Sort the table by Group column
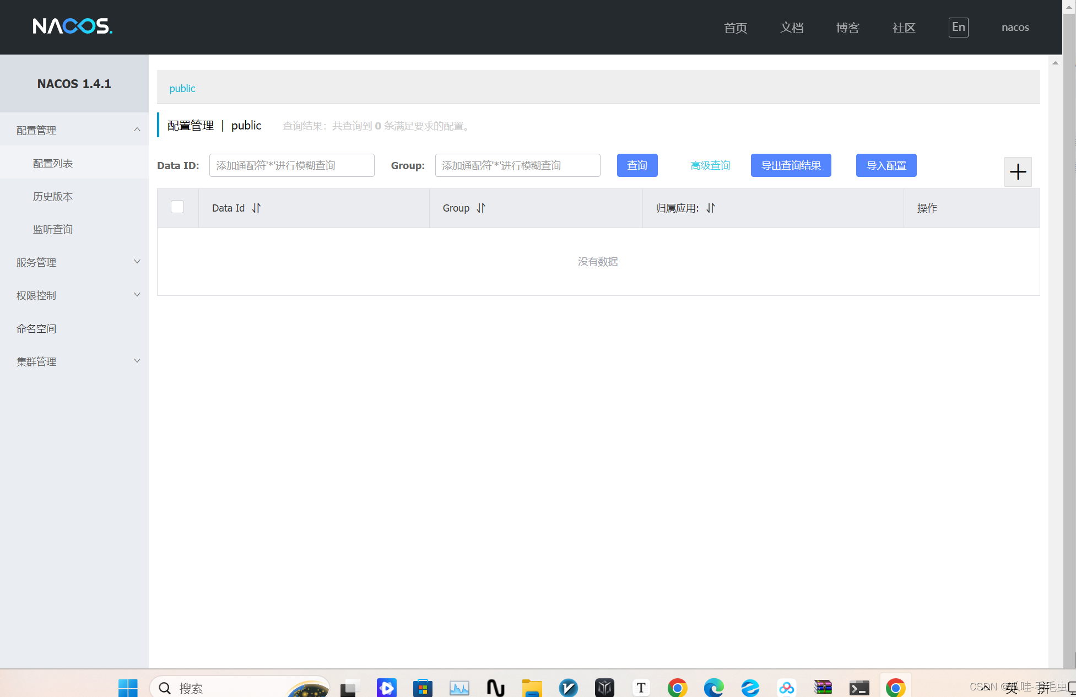 coord(481,208)
